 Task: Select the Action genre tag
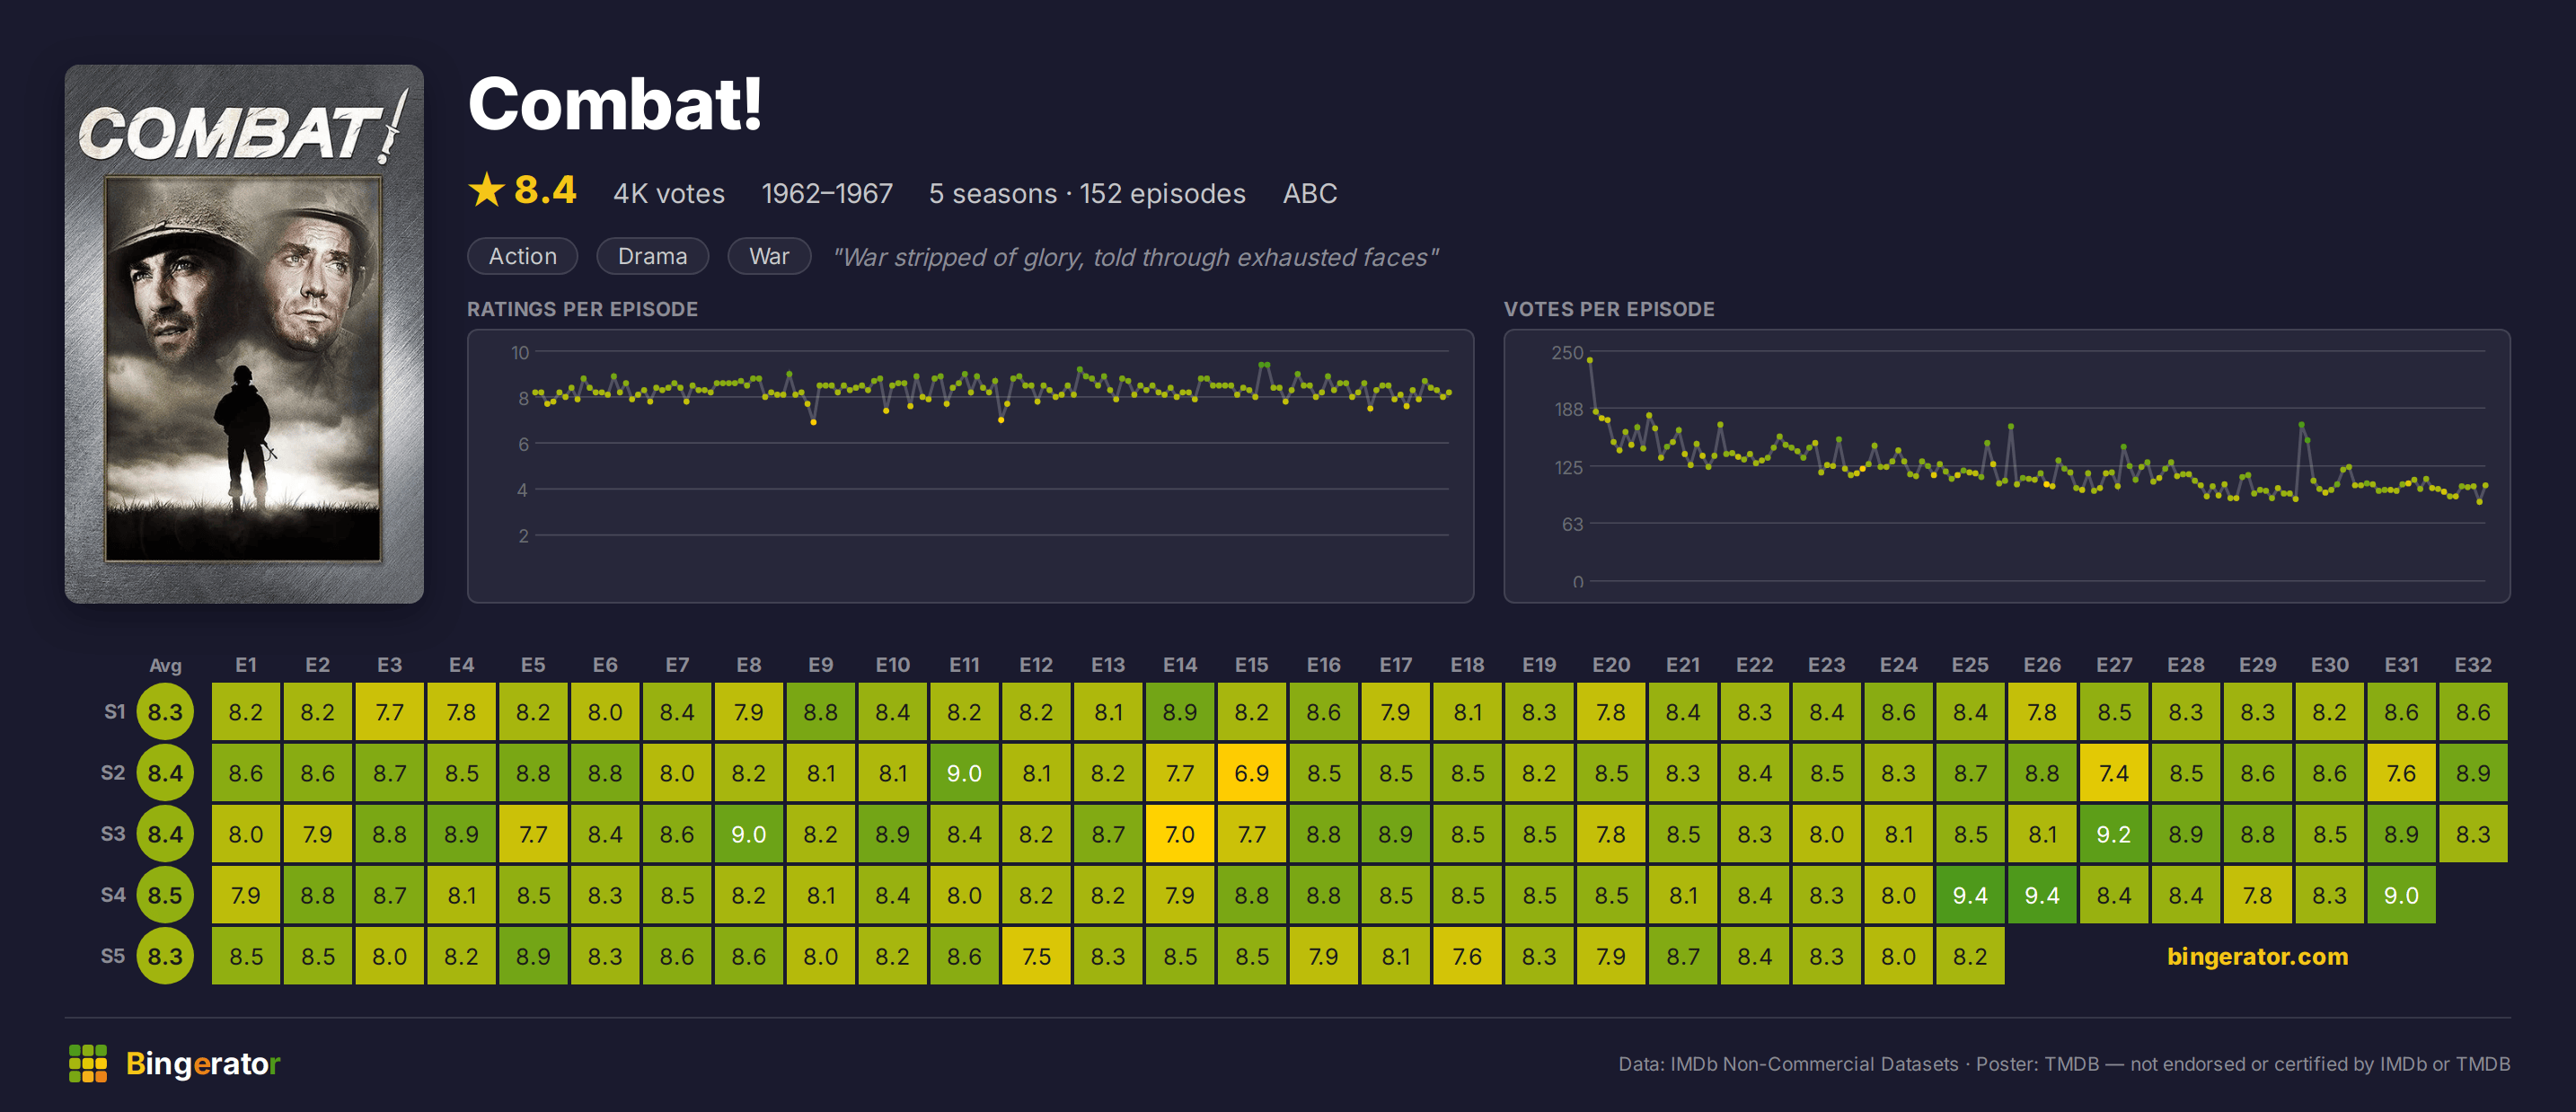point(523,256)
